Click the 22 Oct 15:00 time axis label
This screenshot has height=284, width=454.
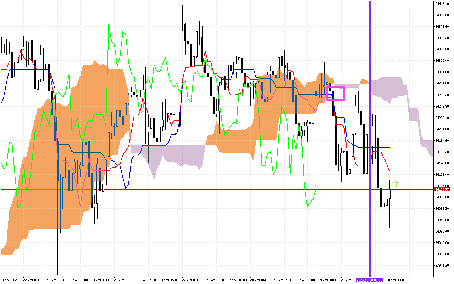pyautogui.click(x=56, y=280)
